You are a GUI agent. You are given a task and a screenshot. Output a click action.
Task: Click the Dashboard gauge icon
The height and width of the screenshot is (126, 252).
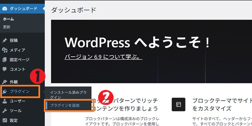pyautogui.click(x=5, y=8)
